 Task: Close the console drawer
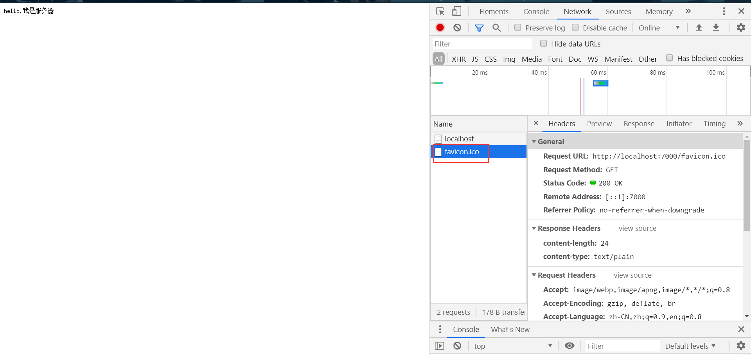point(741,329)
